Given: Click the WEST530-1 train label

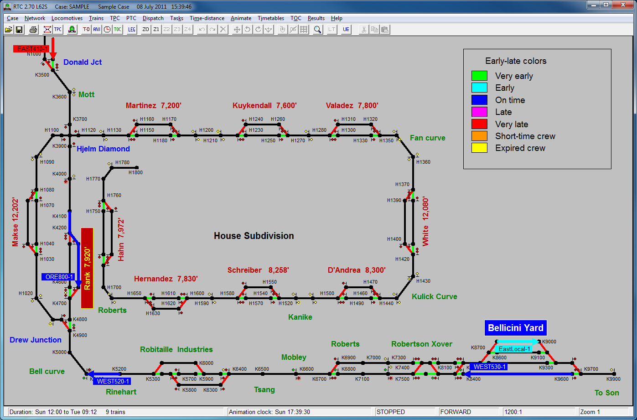Looking at the screenshot, I should pos(489,367).
